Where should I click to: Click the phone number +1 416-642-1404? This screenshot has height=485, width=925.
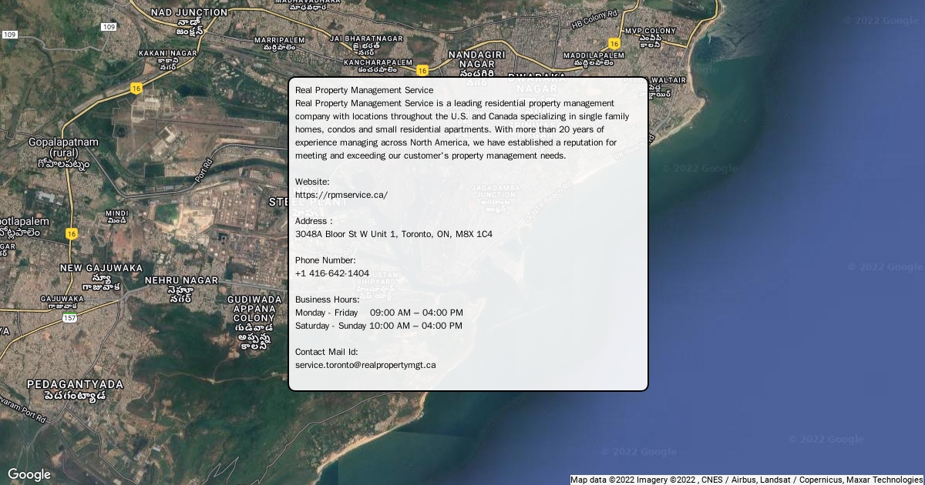click(x=331, y=273)
